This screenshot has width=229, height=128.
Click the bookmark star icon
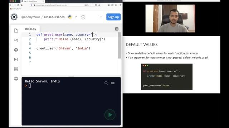(99, 5)
